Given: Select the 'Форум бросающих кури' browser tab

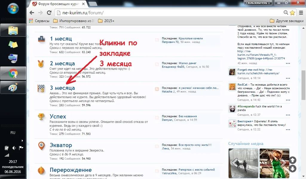Looking at the screenshot, I should click(58, 4).
